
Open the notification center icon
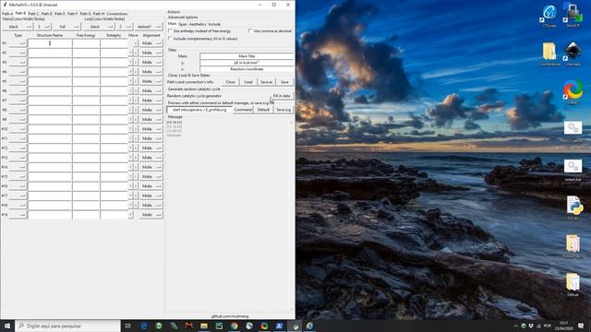[x=581, y=326]
